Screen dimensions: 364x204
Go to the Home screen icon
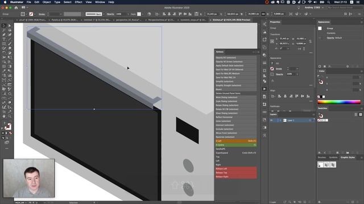tap(16, 7)
